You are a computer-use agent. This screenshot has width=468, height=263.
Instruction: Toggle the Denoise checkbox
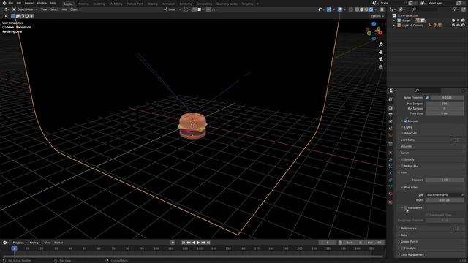[x=405, y=121]
